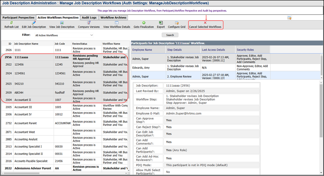Select job description row 543210
The width and height of the screenshot is (324, 176).
tap(65, 84)
